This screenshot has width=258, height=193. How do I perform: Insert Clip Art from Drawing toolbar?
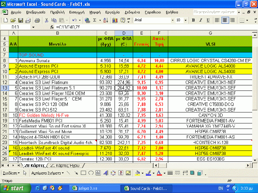(x=121, y=173)
